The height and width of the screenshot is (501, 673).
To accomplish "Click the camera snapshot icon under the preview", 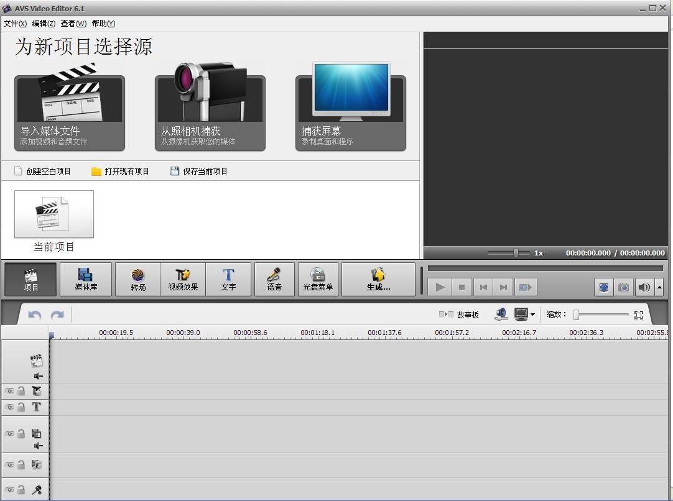I will (623, 287).
